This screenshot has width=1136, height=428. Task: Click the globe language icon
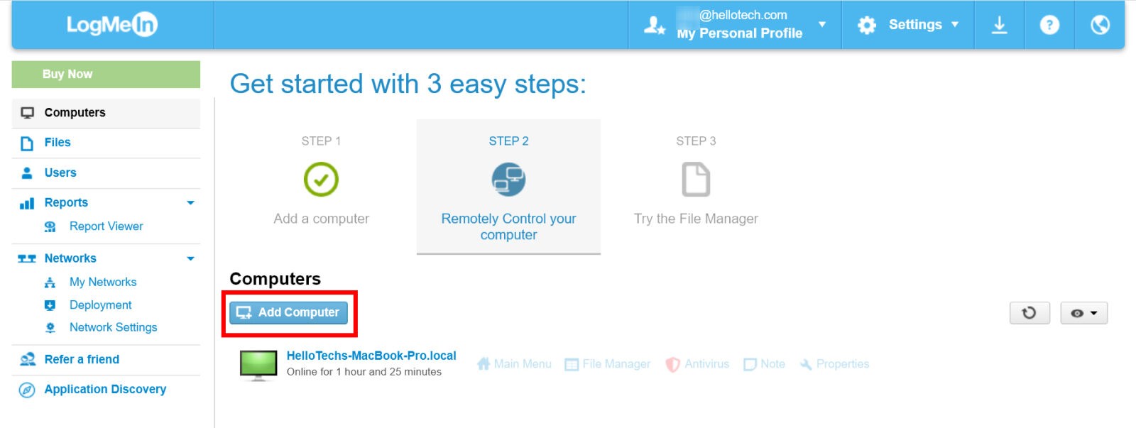tap(1100, 25)
